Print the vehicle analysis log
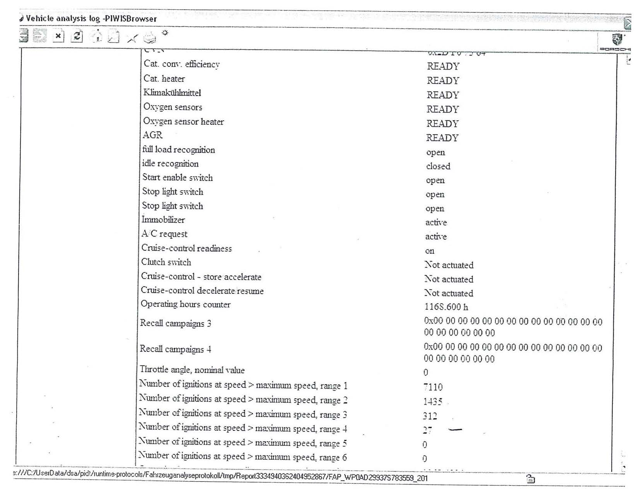 click(150, 38)
